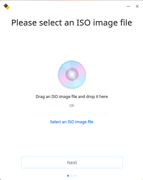
Task: Select the active blue page indicator dot
Action: tap(68, 176)
